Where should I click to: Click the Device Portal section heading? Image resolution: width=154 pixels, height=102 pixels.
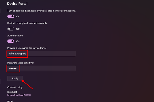[x=17, y=4]
